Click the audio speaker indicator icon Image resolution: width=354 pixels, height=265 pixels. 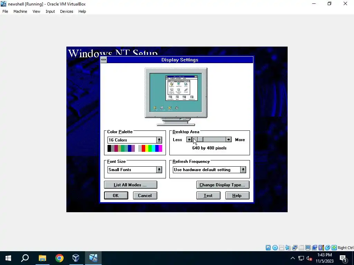(288, 248)
